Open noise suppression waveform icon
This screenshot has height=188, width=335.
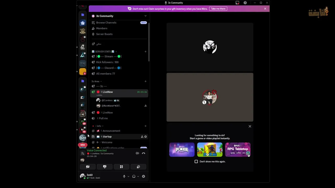coord(137,153)
